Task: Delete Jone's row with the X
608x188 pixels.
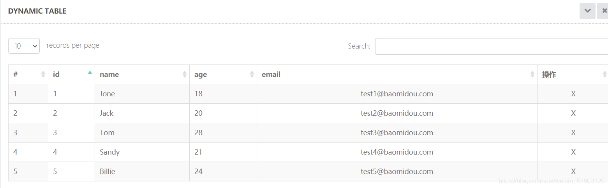Action: coord(573,94)
